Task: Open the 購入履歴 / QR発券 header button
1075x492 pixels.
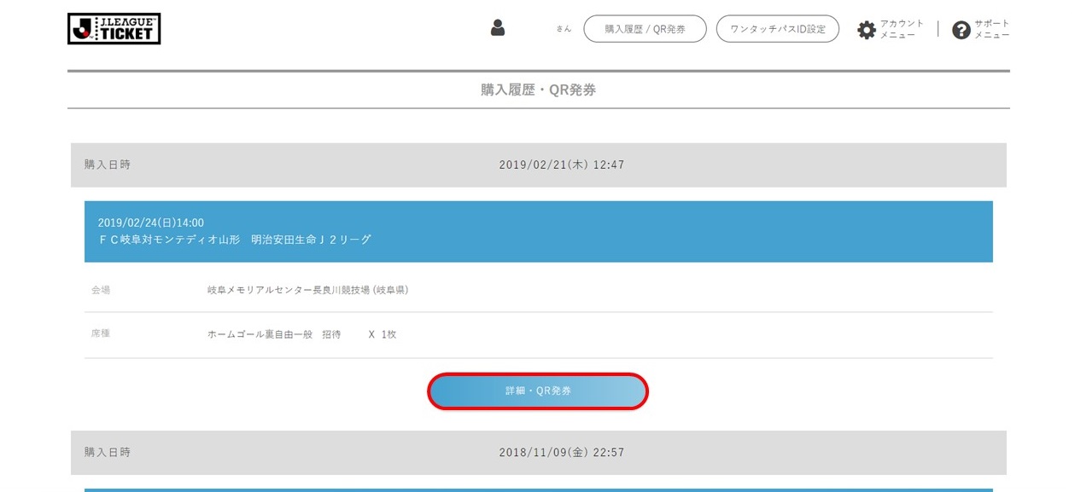Action: pyautogui.click(x=645, y=29)
